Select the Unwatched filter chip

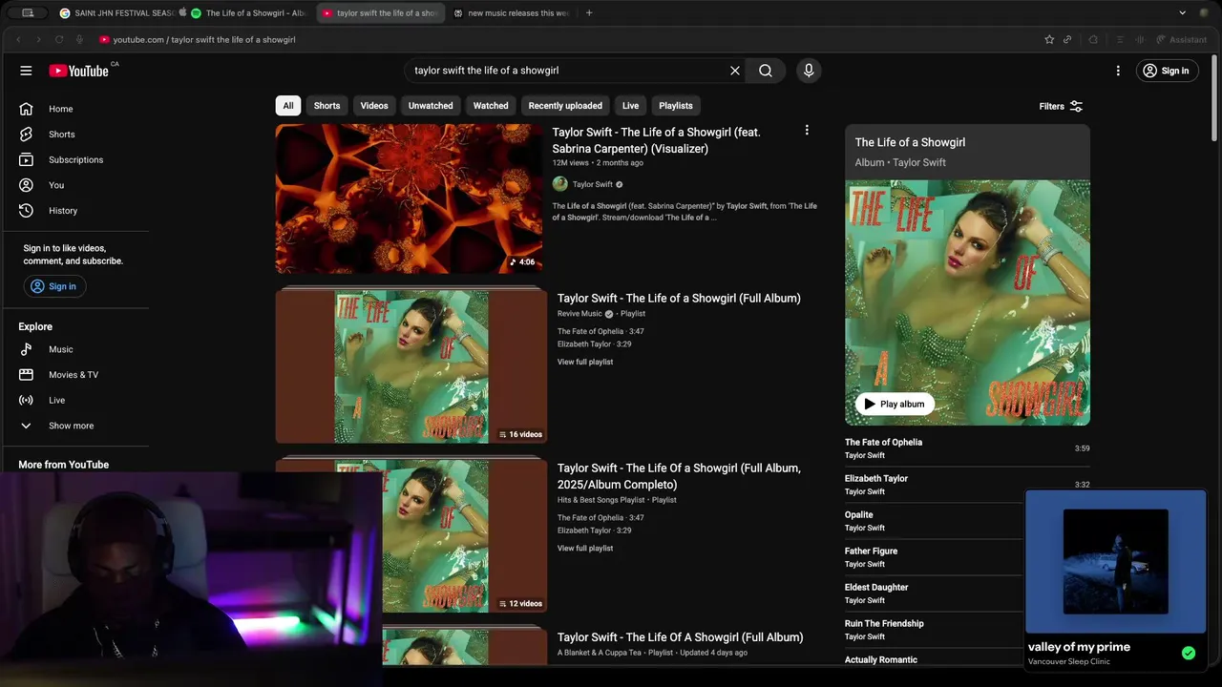(431, 106)
